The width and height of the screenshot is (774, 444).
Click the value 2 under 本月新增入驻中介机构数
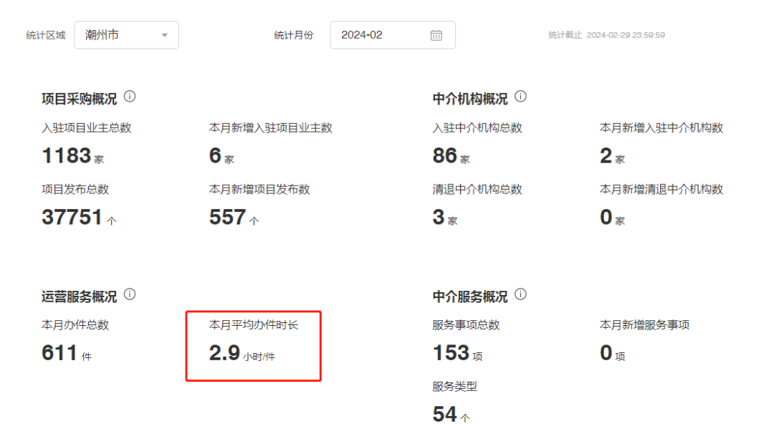(x=606, y=155)
